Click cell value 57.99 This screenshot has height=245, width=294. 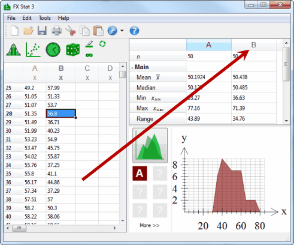[x=61, y=88]
